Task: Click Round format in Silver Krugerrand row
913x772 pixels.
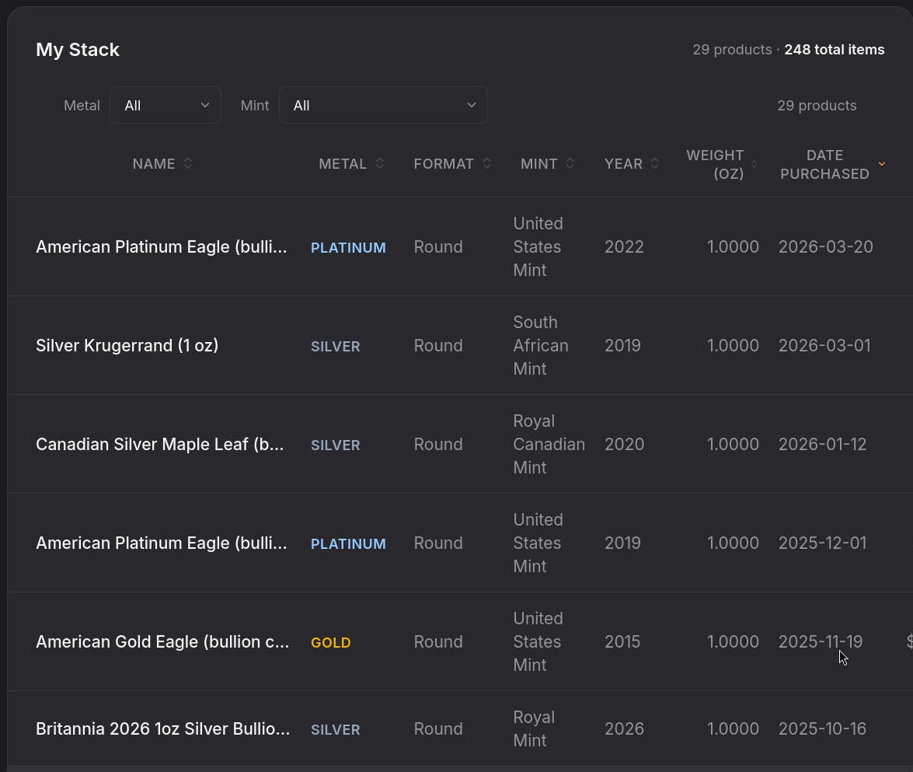Action: pos(438,345)
